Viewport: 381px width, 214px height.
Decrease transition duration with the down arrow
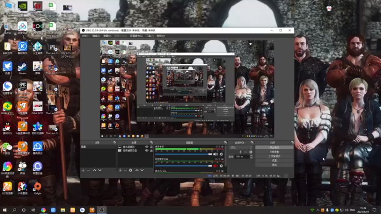point(251,158)
